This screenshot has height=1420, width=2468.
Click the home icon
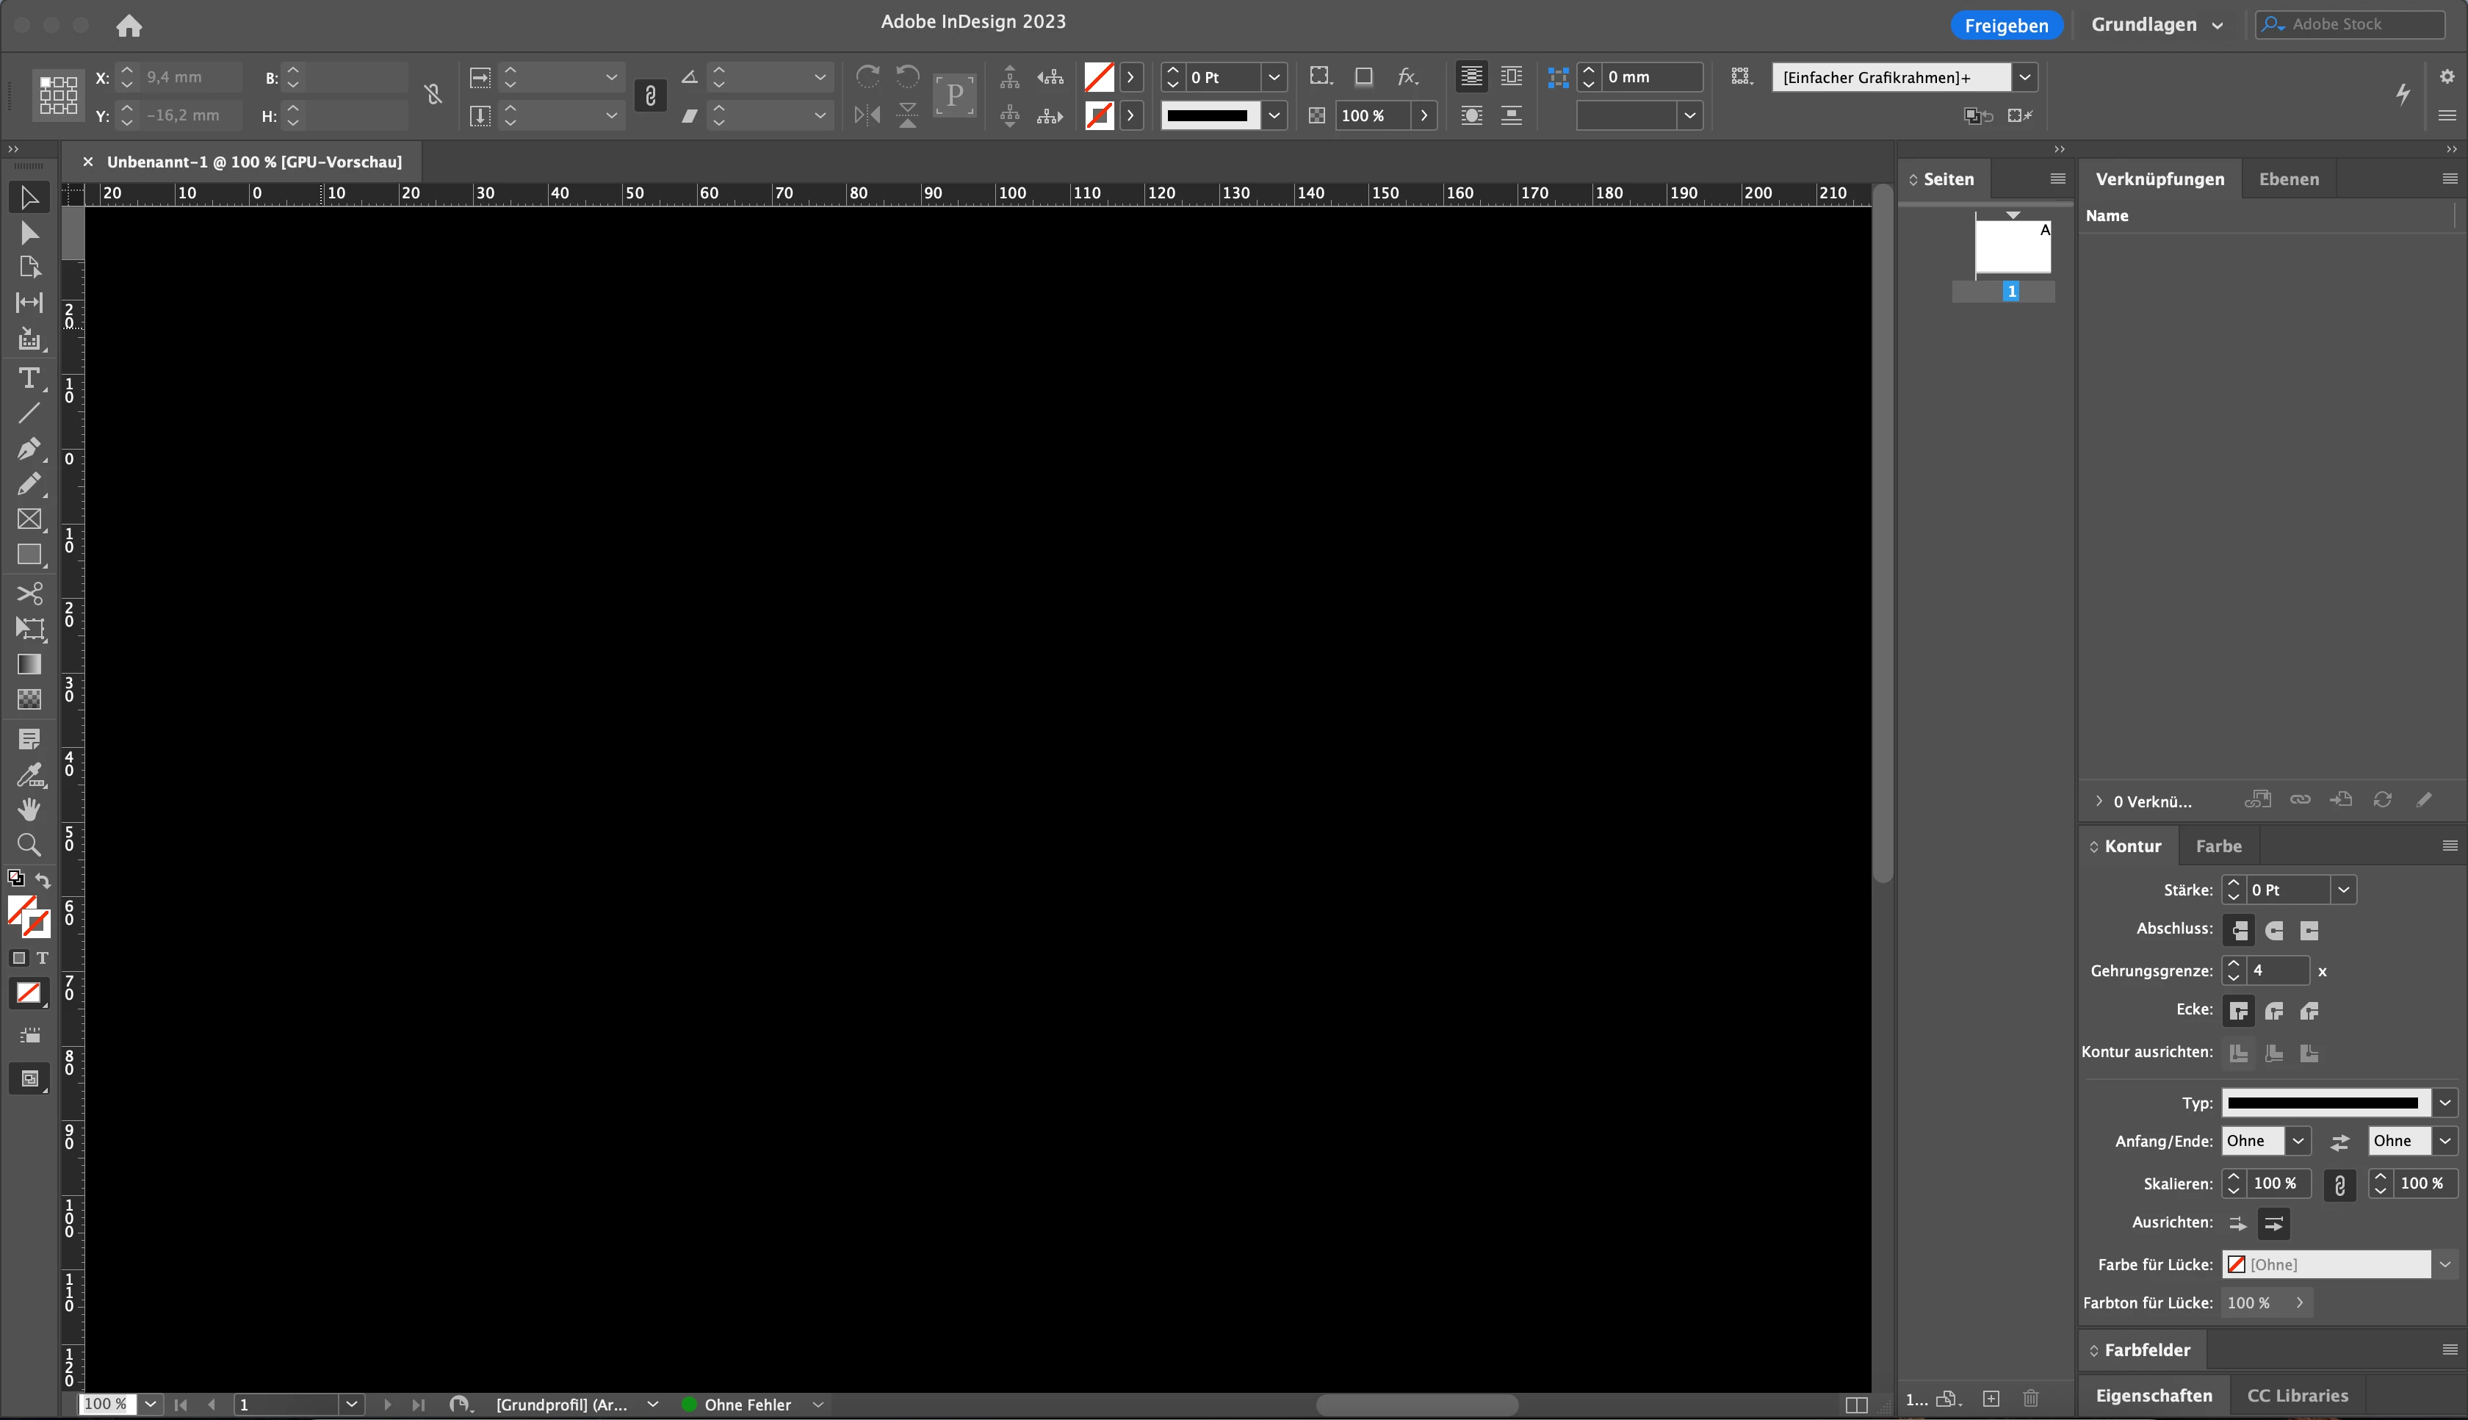(x=129, y=26)
